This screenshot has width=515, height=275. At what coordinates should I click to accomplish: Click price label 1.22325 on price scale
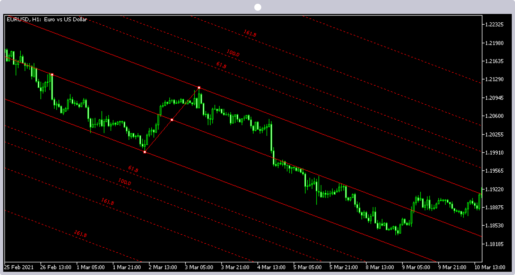[x=494, y=24]
